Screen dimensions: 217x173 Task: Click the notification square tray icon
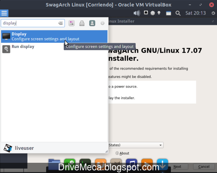click(146, 13)
